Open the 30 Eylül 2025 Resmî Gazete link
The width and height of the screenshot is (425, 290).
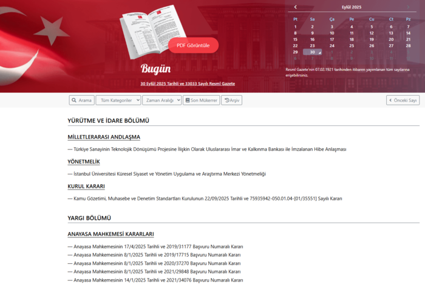point(188,84)
